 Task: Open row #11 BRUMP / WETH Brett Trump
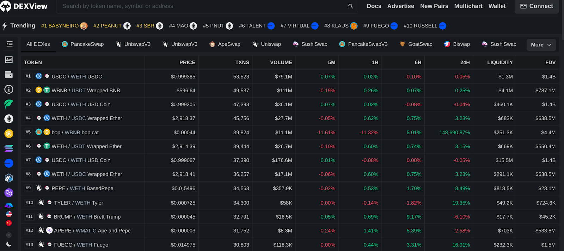(x=290, y=216)
